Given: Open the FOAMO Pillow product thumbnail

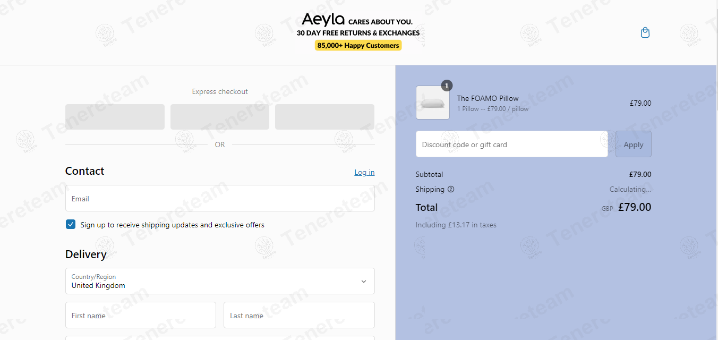Looking at the screenshot, I should (x=433, y=103).
